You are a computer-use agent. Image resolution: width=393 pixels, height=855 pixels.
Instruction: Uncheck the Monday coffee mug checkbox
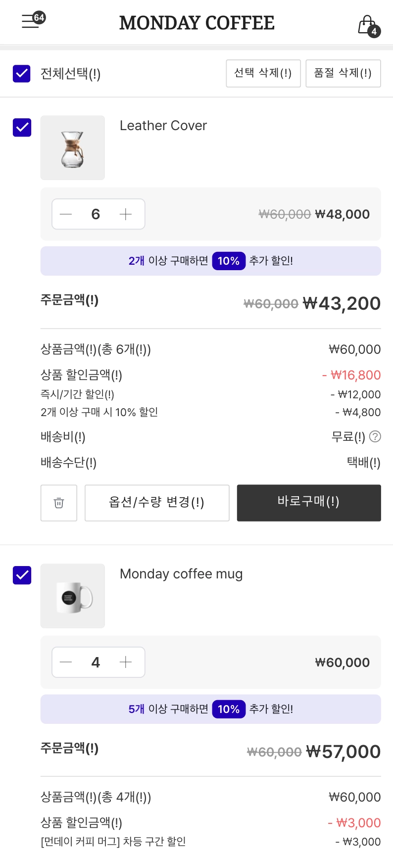pos(22,575)
